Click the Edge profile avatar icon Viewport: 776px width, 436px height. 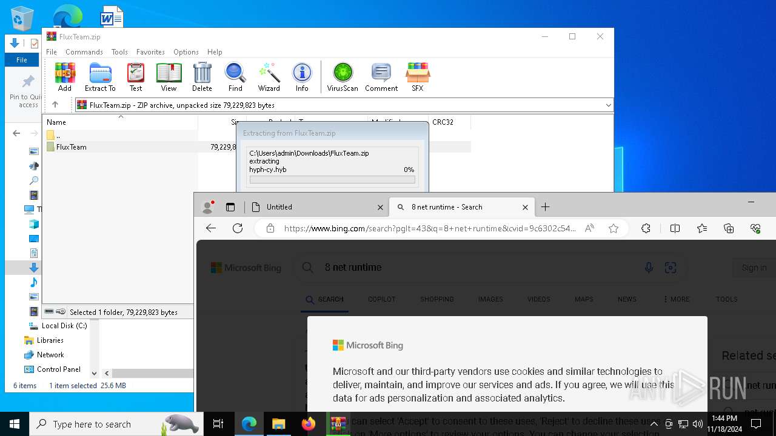208,207
